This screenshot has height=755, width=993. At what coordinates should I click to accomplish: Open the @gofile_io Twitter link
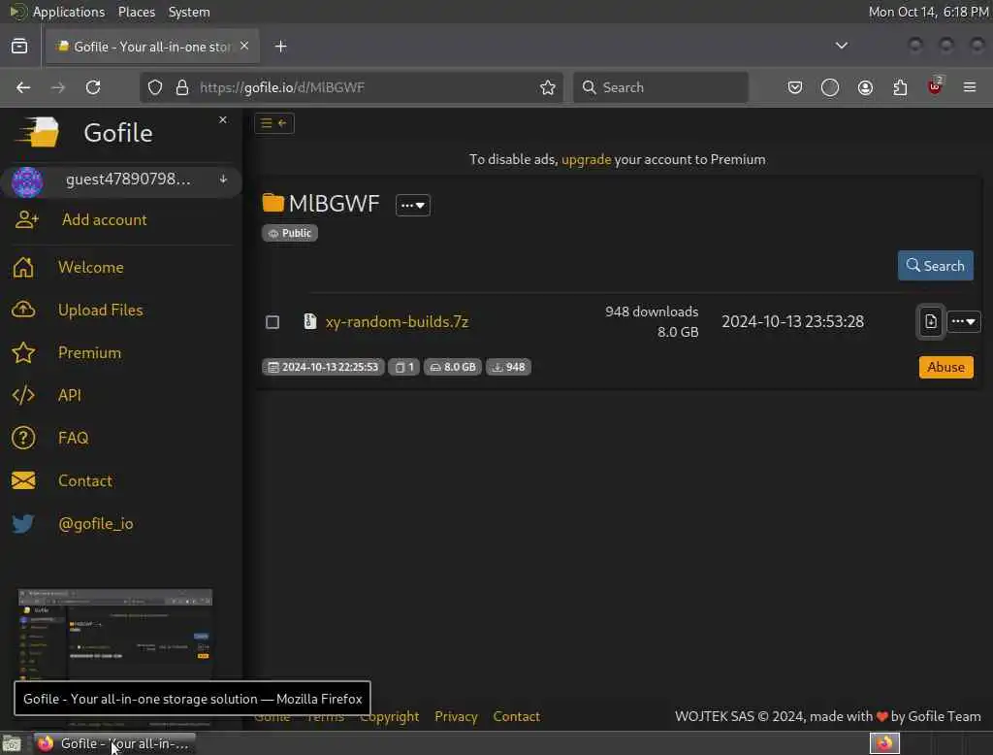[96, 523]
